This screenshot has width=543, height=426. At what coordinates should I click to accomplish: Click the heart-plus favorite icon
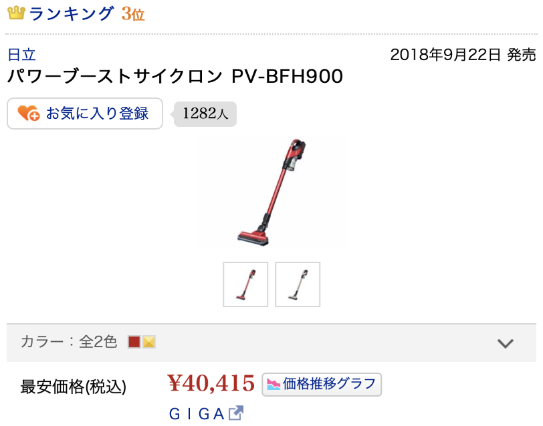(28, 113)
